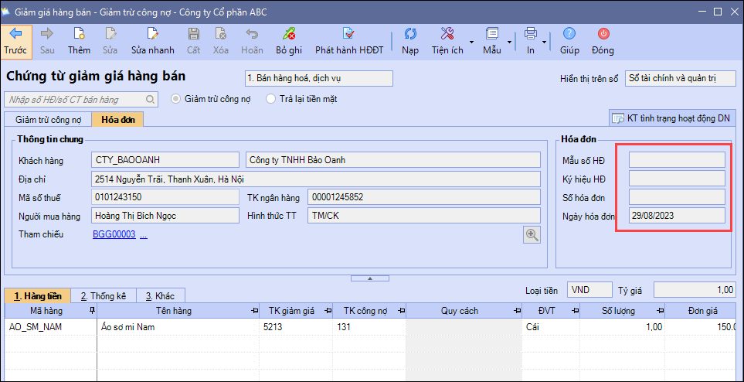Click the Trước back arrow icon
The height and width of the screenshot is (382, 744).
15,34
